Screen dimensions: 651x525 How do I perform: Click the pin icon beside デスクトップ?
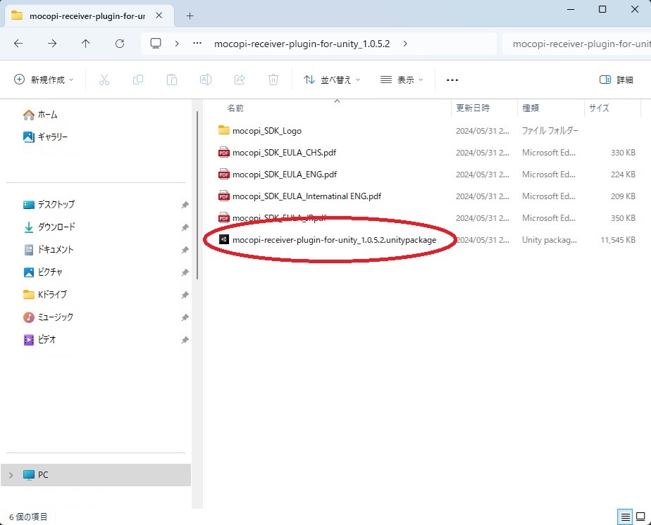[185, 205]
